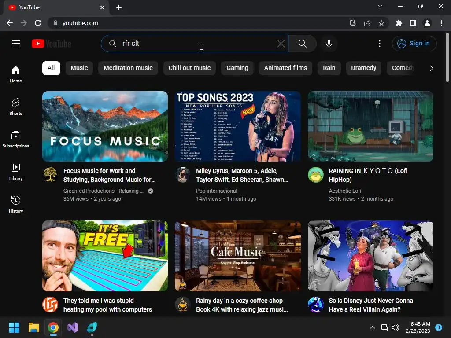The image size is (451, 338).
Task: Install app icon in address bar
Action: (353, 23)
